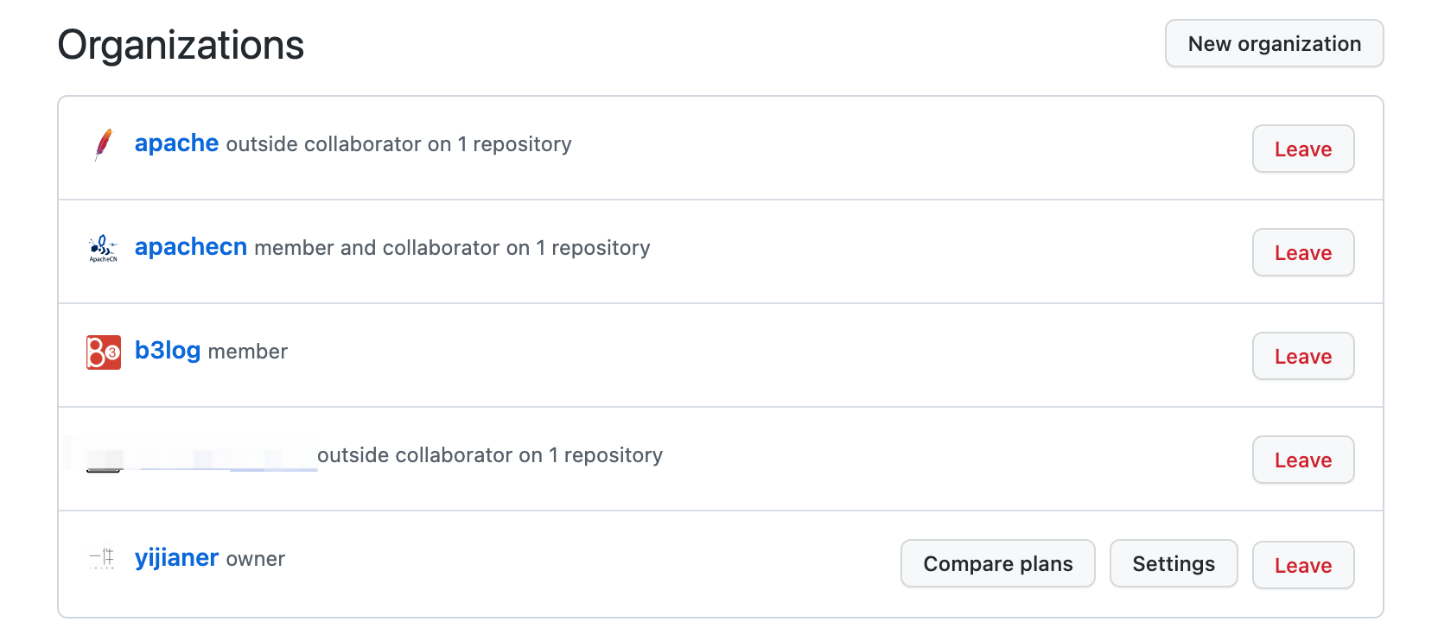Click the owner role label beside yijianer
Image resolution: width=1438 pixels, height=641 pixels.
tap(255, 559)
